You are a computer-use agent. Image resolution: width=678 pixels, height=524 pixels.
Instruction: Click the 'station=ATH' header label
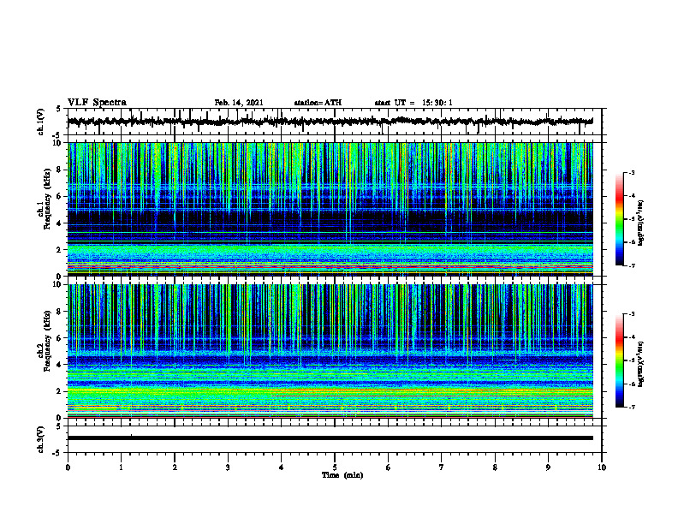point(318,103)
